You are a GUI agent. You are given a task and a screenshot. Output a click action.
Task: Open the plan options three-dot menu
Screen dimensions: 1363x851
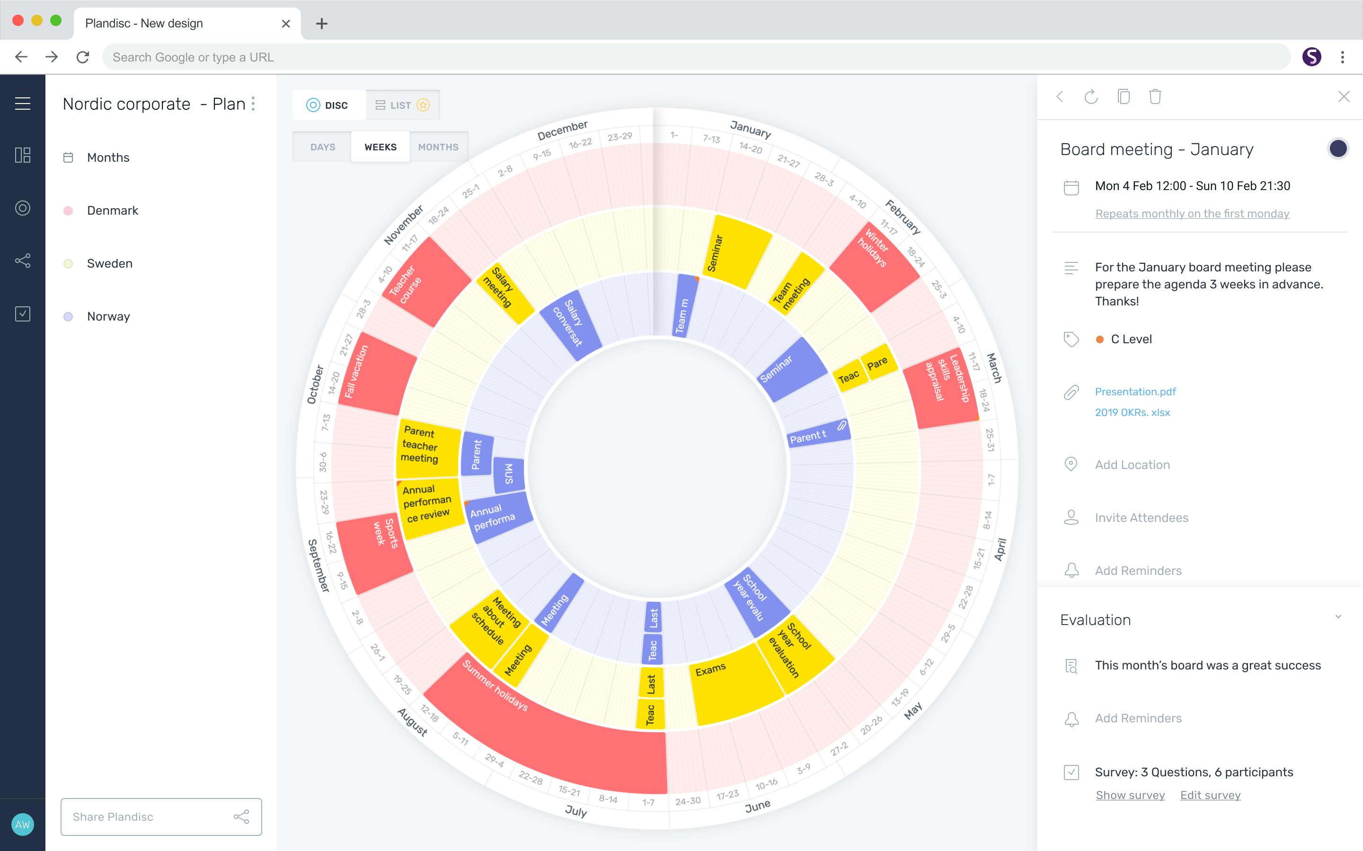tap(255, 104)
